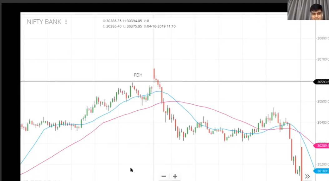This screenshot has width=329, height=181.
Task: Click the minus zoom-out chart button
Action: coord(163,176)
